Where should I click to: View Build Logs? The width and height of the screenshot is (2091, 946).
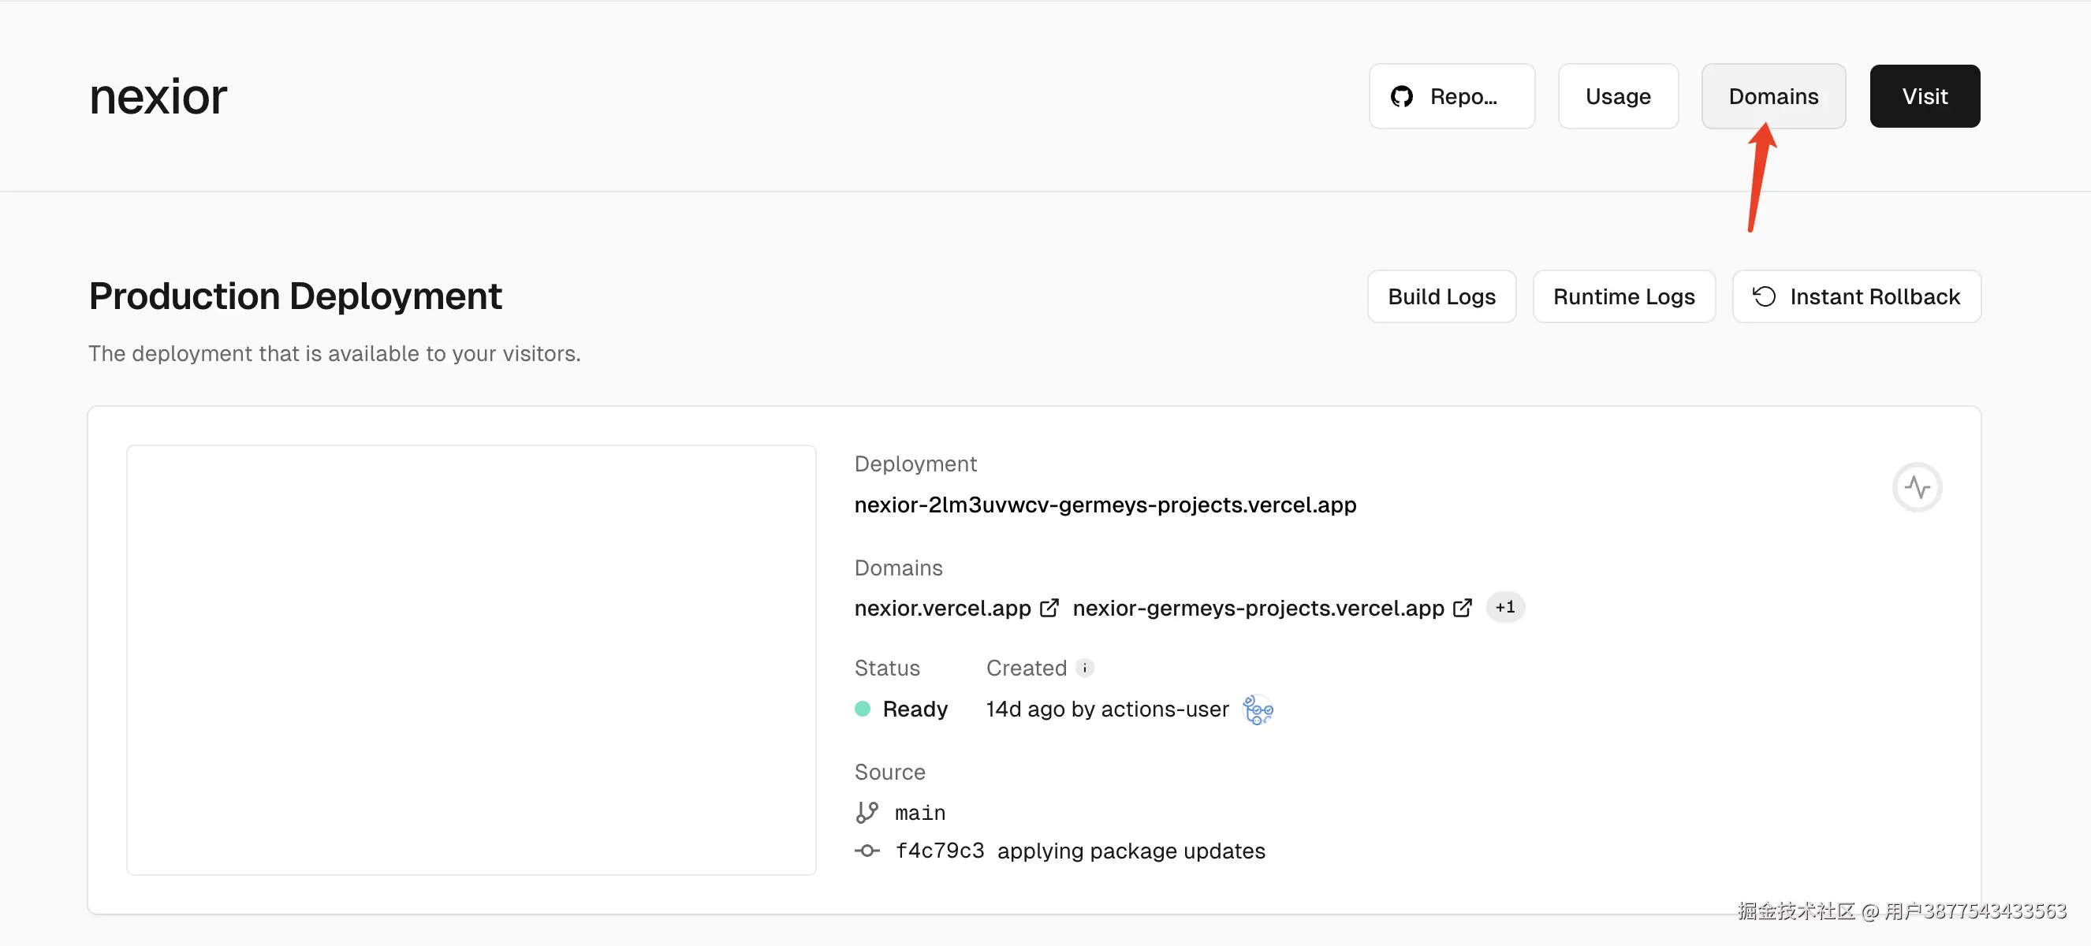pos(1441,297)
